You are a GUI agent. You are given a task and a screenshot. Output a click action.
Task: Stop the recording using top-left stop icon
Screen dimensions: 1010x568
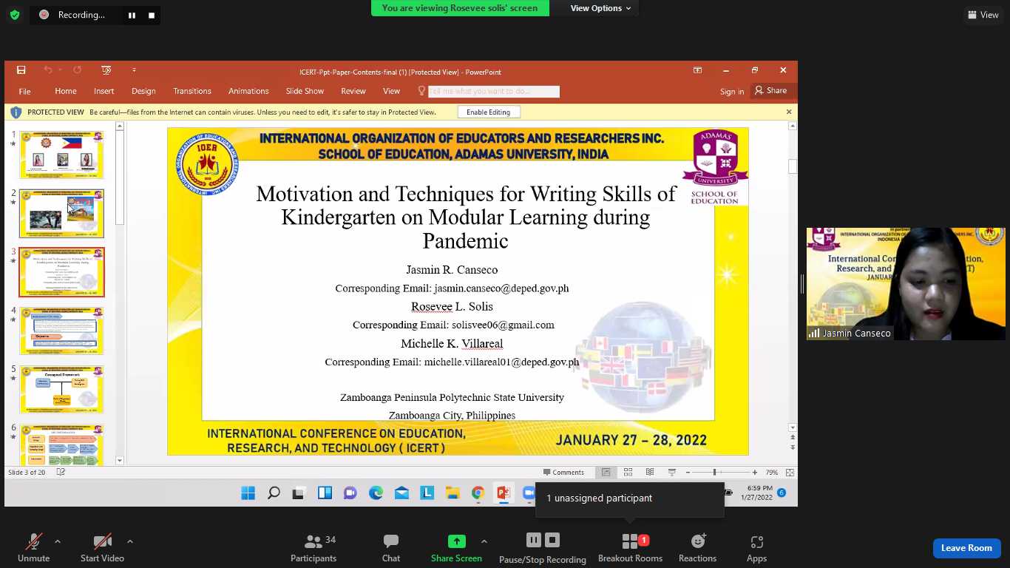[x=152, y=16]
